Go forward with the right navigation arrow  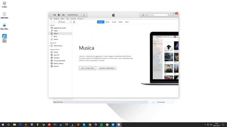pos(55,22)
